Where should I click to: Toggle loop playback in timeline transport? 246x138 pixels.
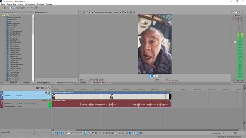pyautogui.click(x=57, y=133)
